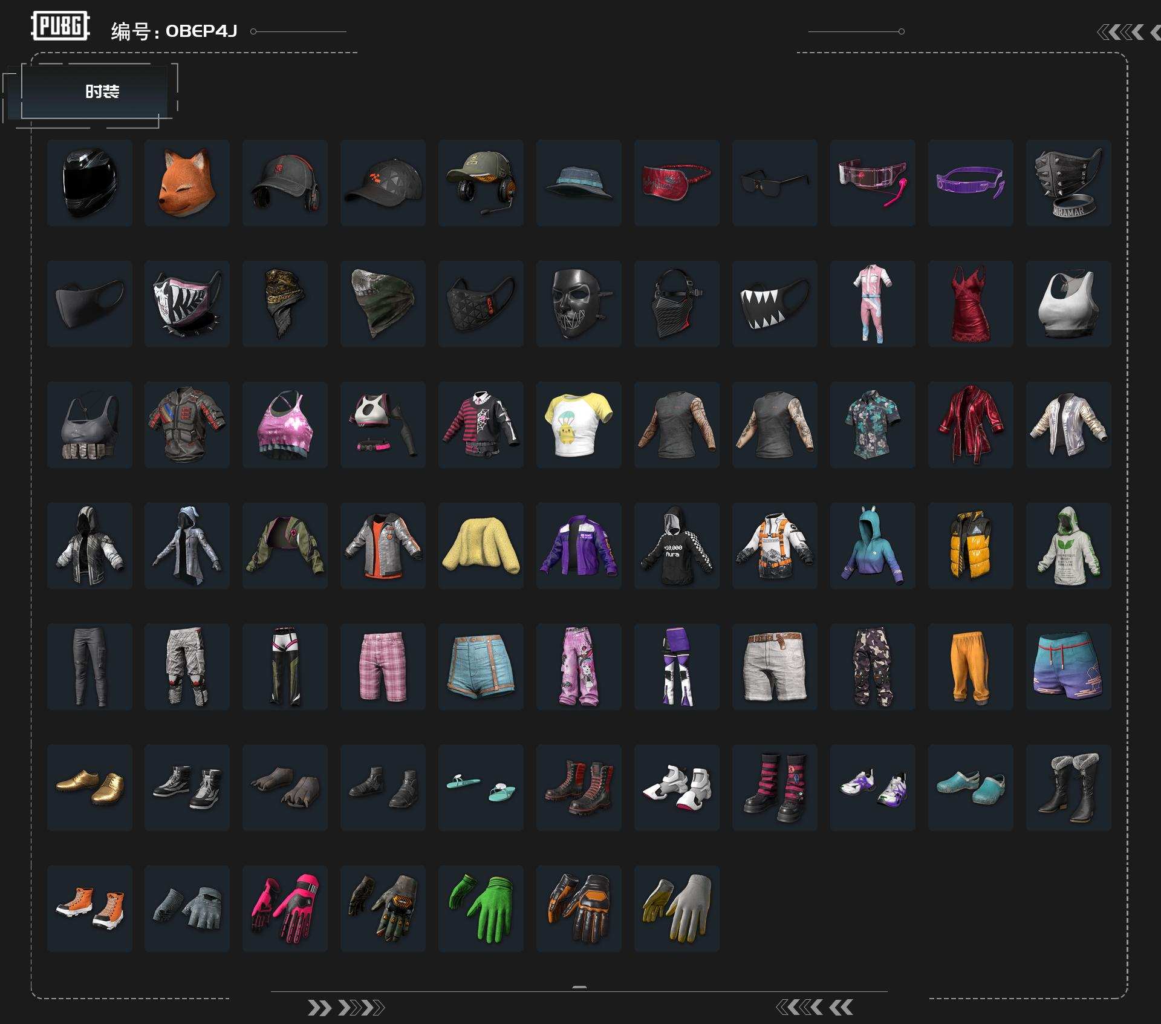Select the bright green gloves
This screenshot has width=1161, height=1024.
pos(481,908)
